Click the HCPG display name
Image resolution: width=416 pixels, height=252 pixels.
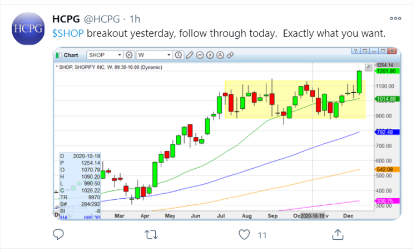[66, 19]
